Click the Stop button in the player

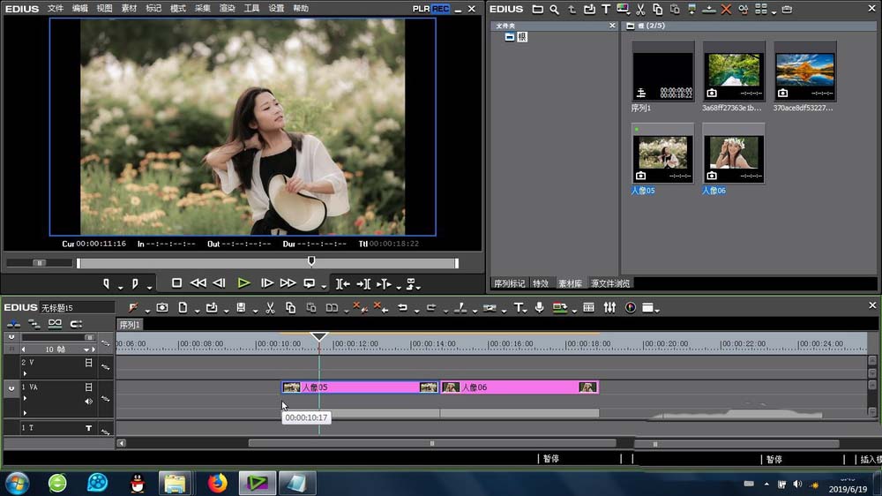click(x=176, y=283)
